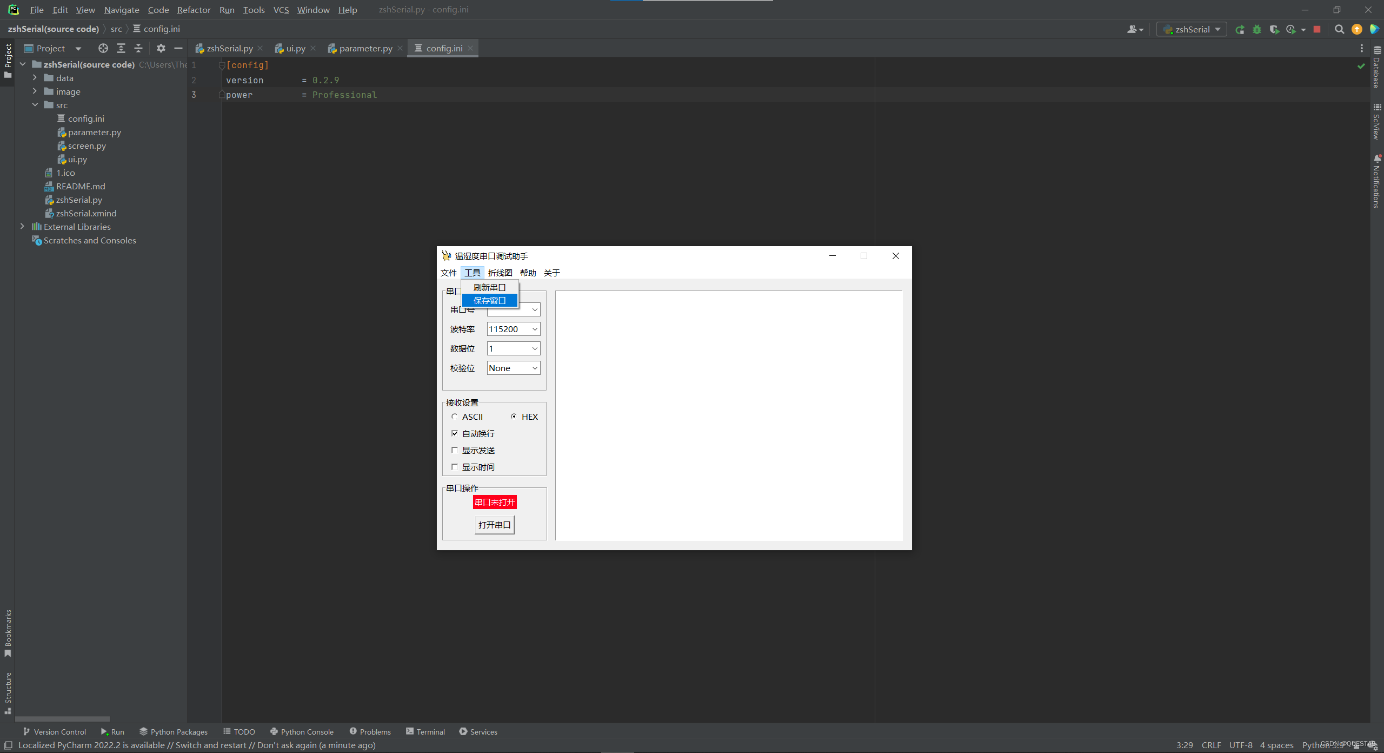Open the Terminal tool window button
This screenshot has height=753, width=1384.
pyautogui.click(x=425, y=731)
